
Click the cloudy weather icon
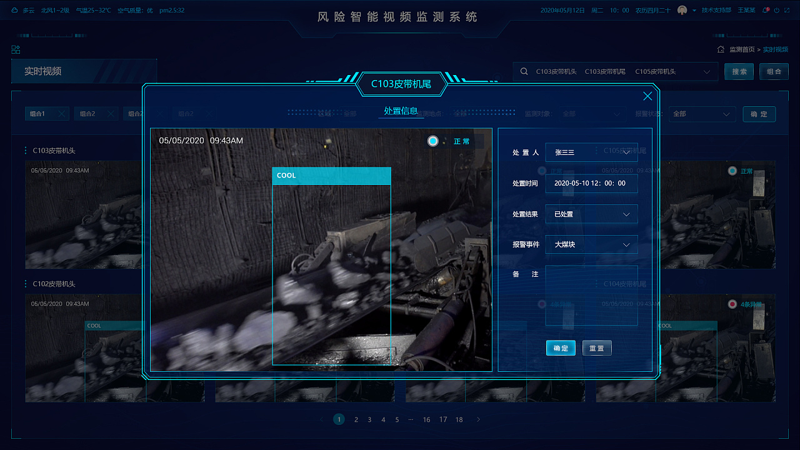tap(14, 11)
